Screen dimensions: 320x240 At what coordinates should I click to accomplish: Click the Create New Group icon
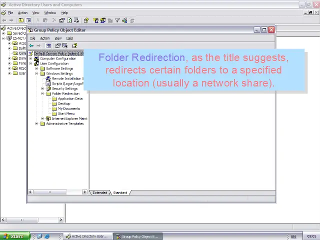pyautogui.click(x=103, y=20)
